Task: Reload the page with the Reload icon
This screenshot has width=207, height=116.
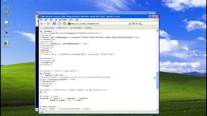Action: click(x=54, y=24)
